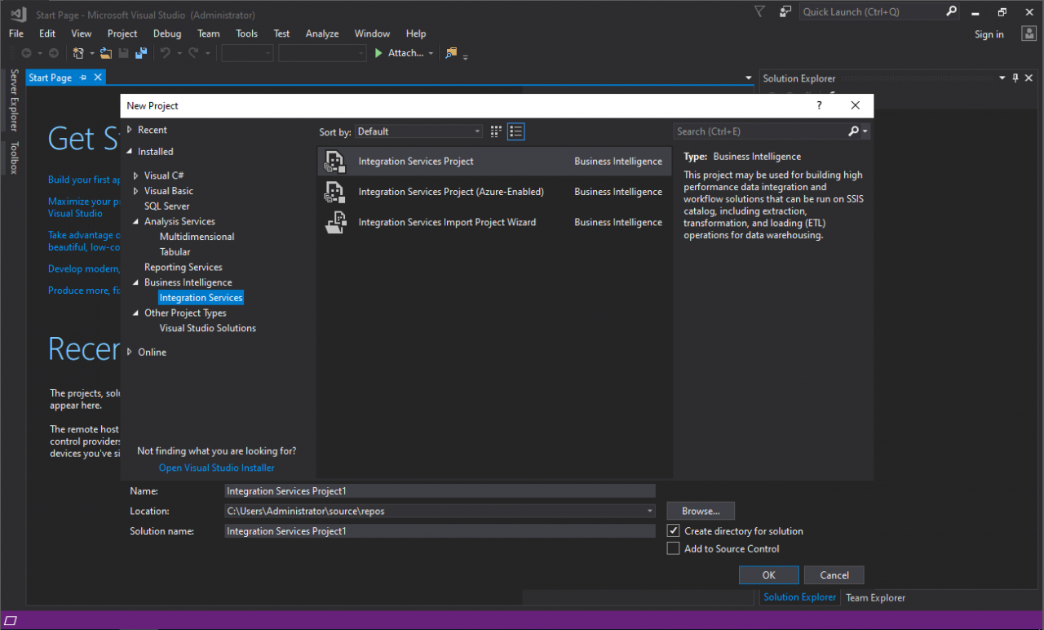Click the Save All icon
This screenshot has height=630, width=1044.
pyautogui.click(x=140, y=52)
